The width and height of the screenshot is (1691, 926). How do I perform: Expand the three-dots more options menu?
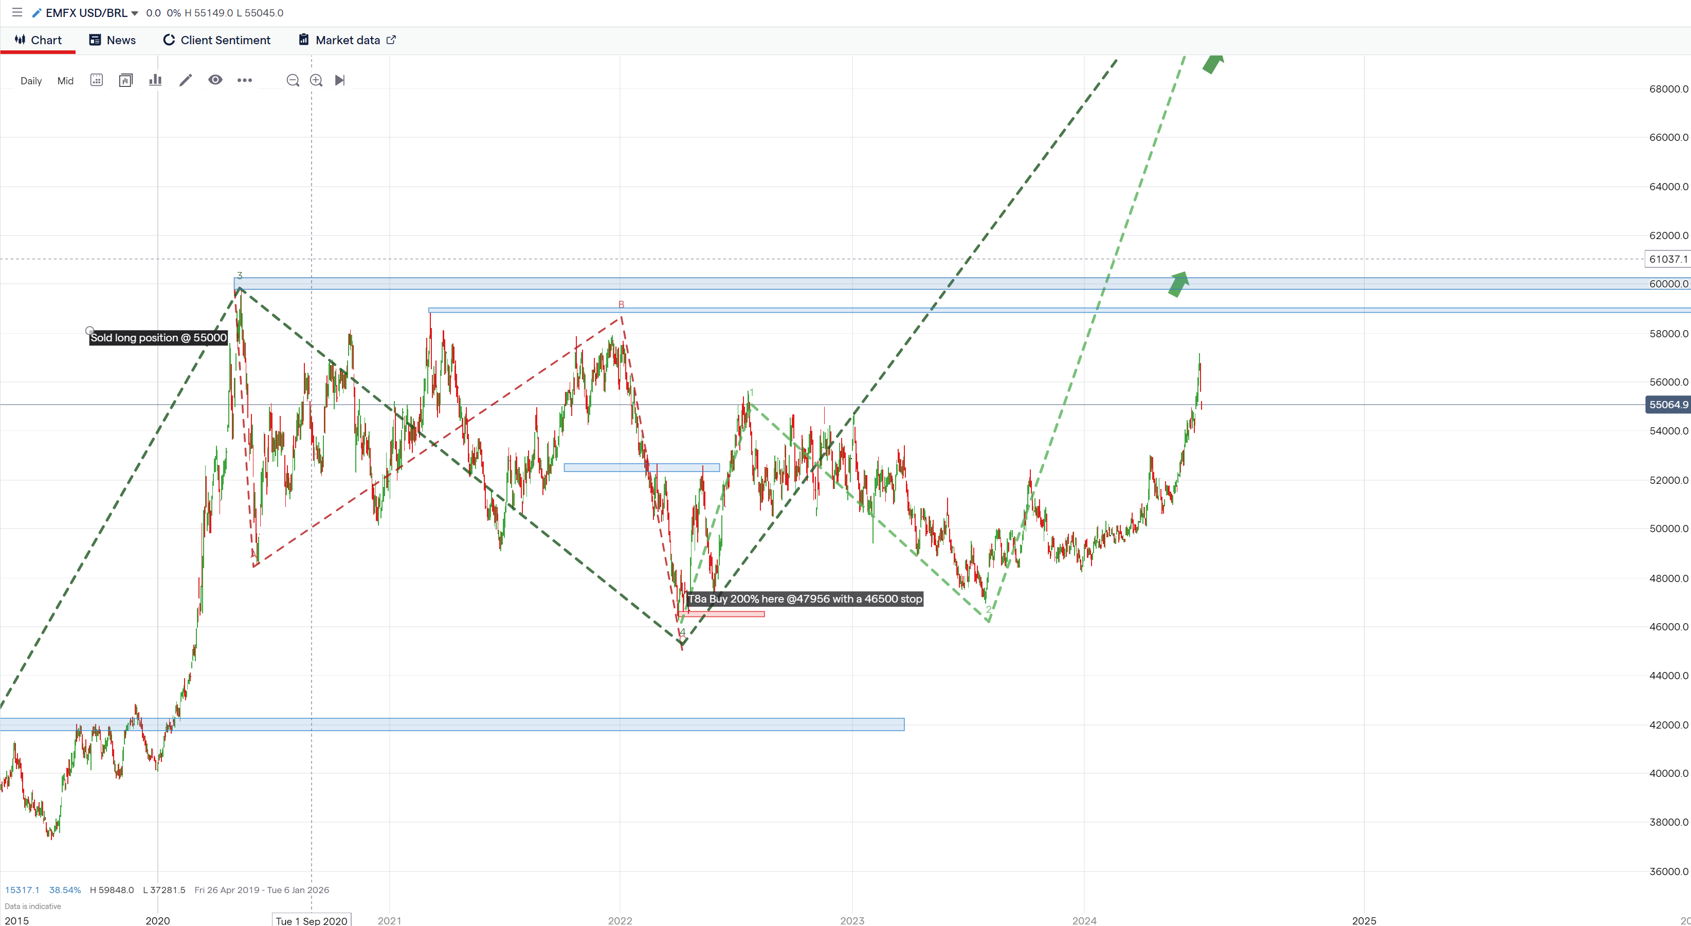click(244, 80)
